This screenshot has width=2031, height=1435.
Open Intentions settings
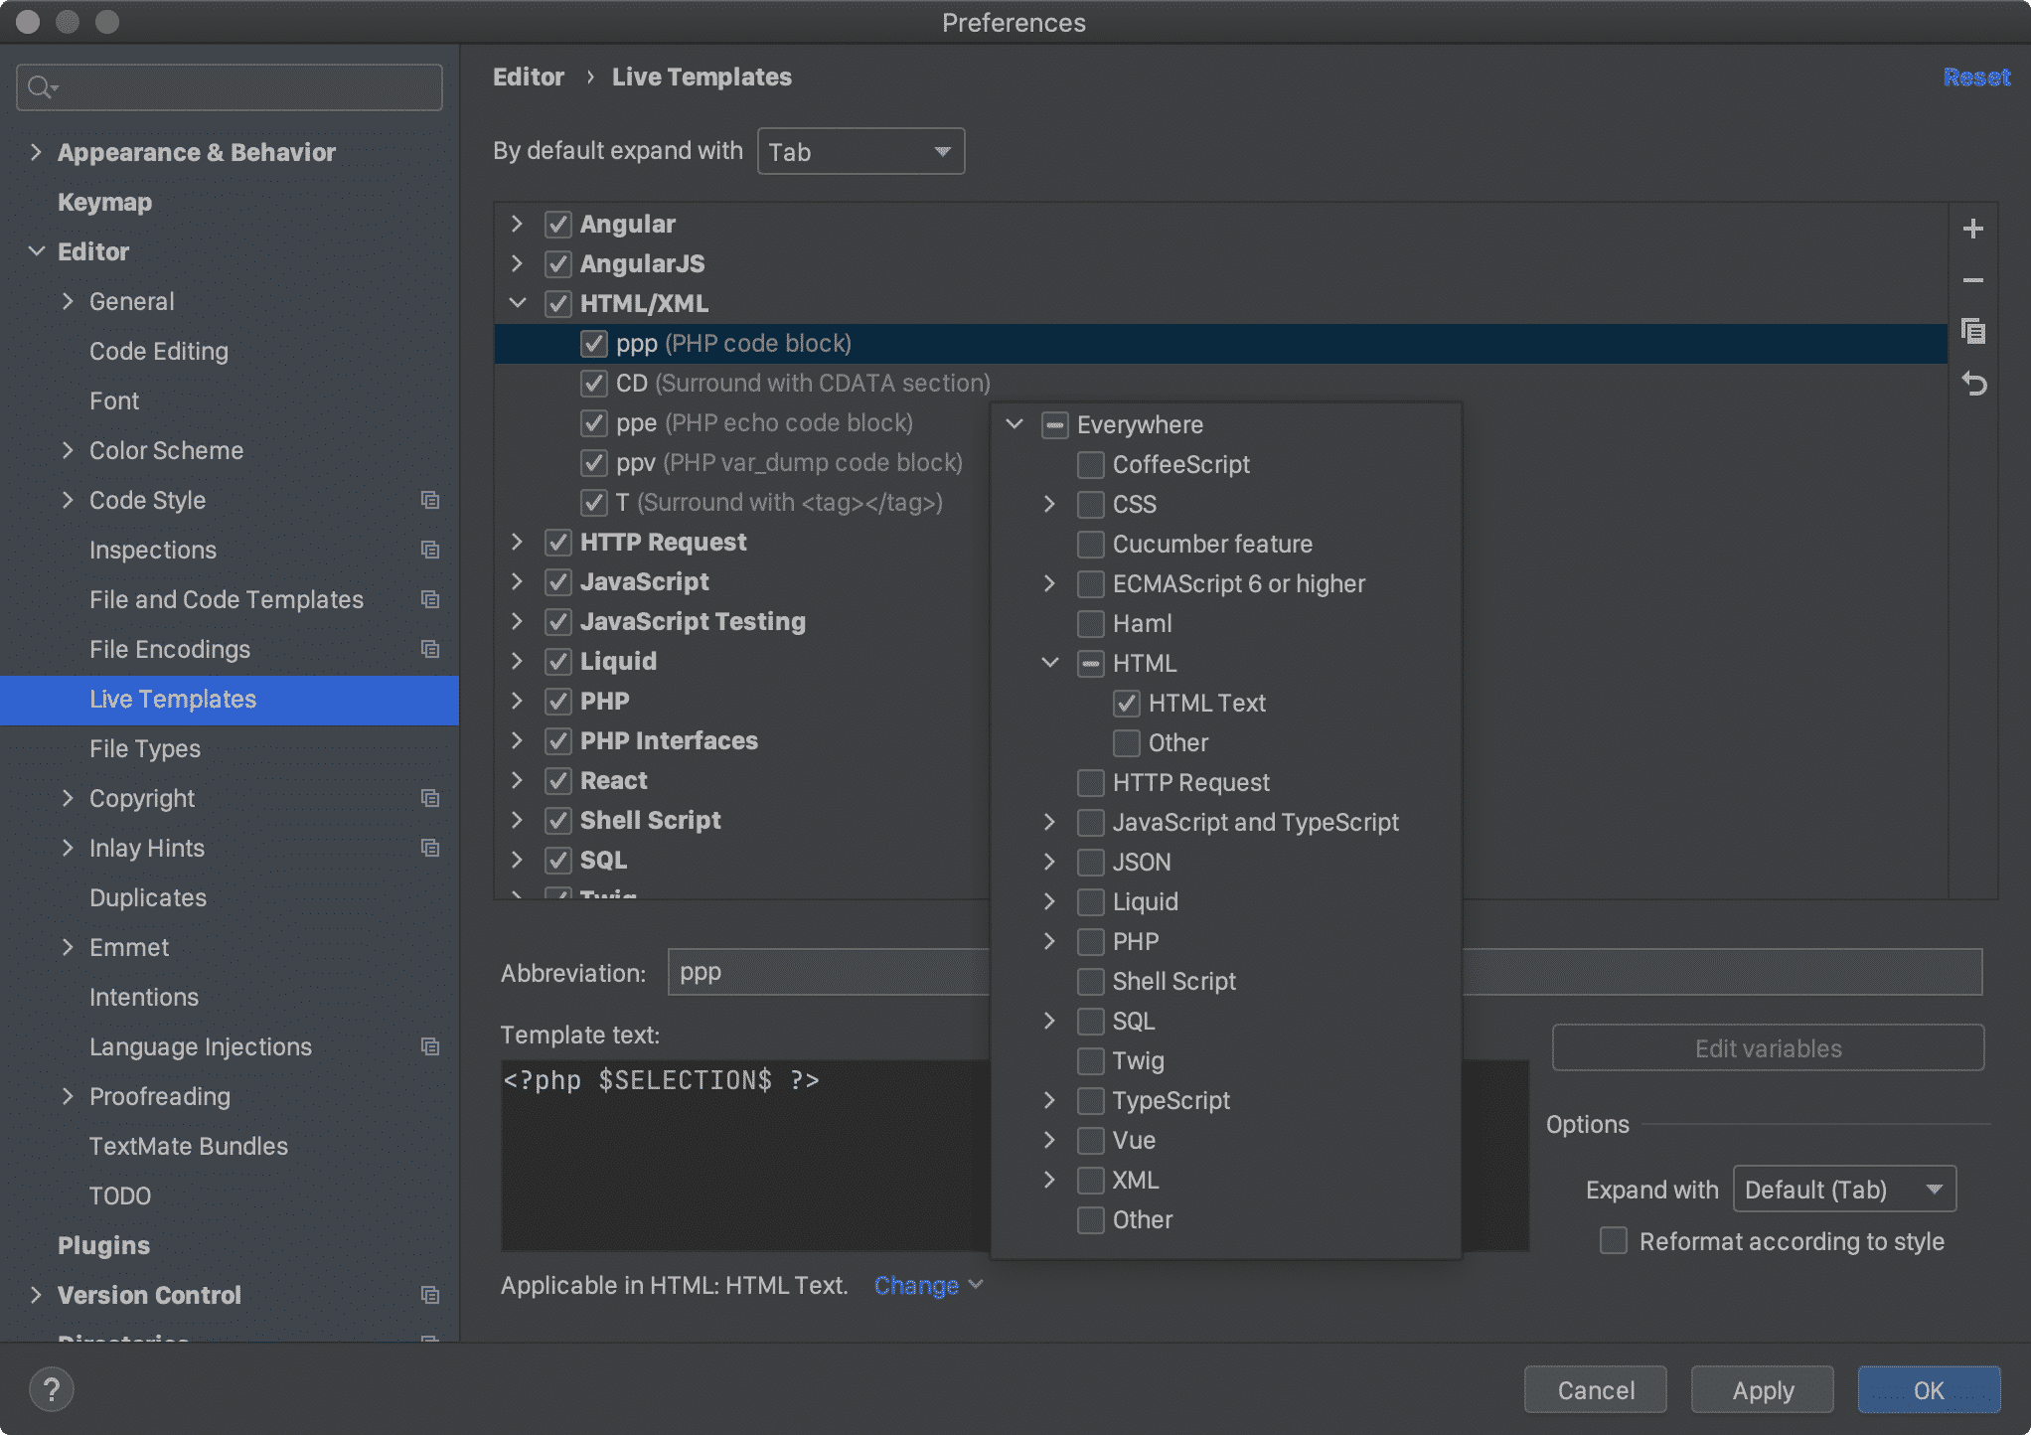(144, 997)
